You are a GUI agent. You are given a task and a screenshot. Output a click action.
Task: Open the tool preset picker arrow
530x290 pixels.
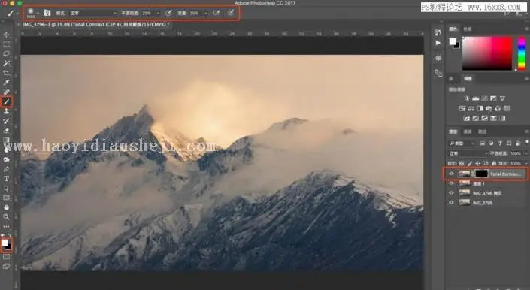[17, 14]
